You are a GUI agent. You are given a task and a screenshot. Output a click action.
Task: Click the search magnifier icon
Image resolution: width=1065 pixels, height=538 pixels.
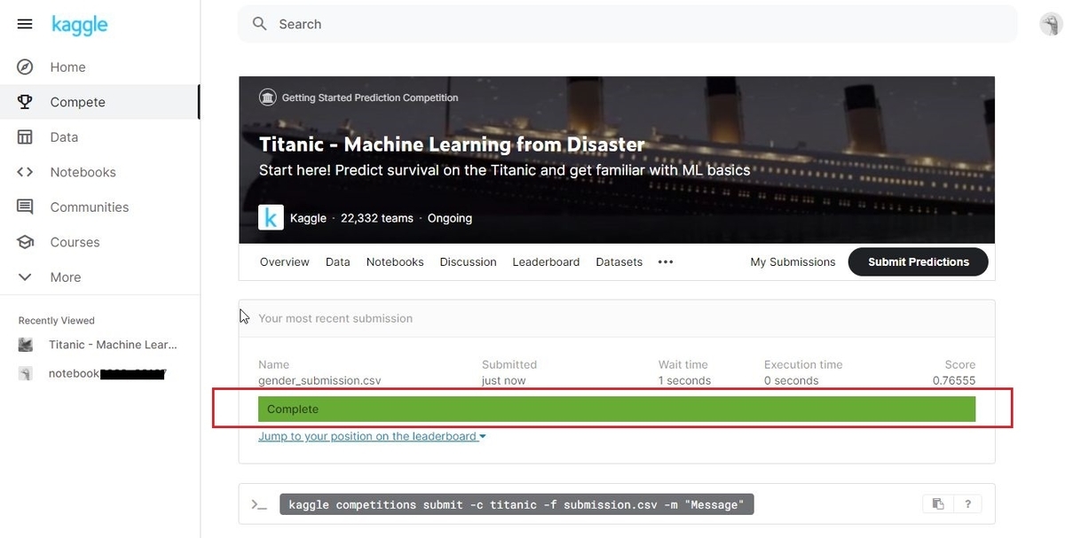[260, 24]
